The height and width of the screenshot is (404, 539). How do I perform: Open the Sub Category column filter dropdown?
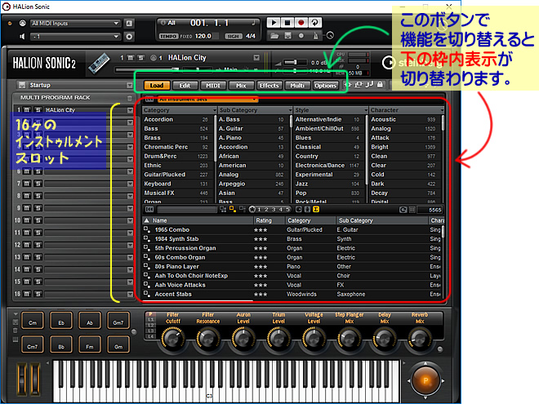pyautogui.click(x=290, y=110)
